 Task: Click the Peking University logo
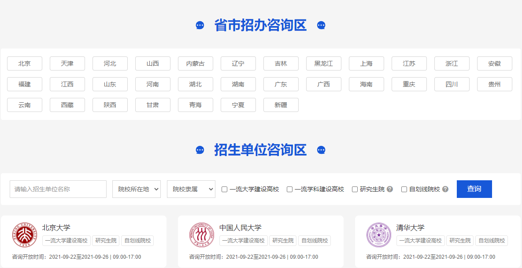25,235
